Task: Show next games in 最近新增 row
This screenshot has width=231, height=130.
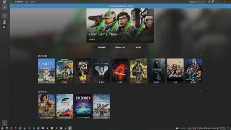Action: pyautogui.click(x=201, y=55)
